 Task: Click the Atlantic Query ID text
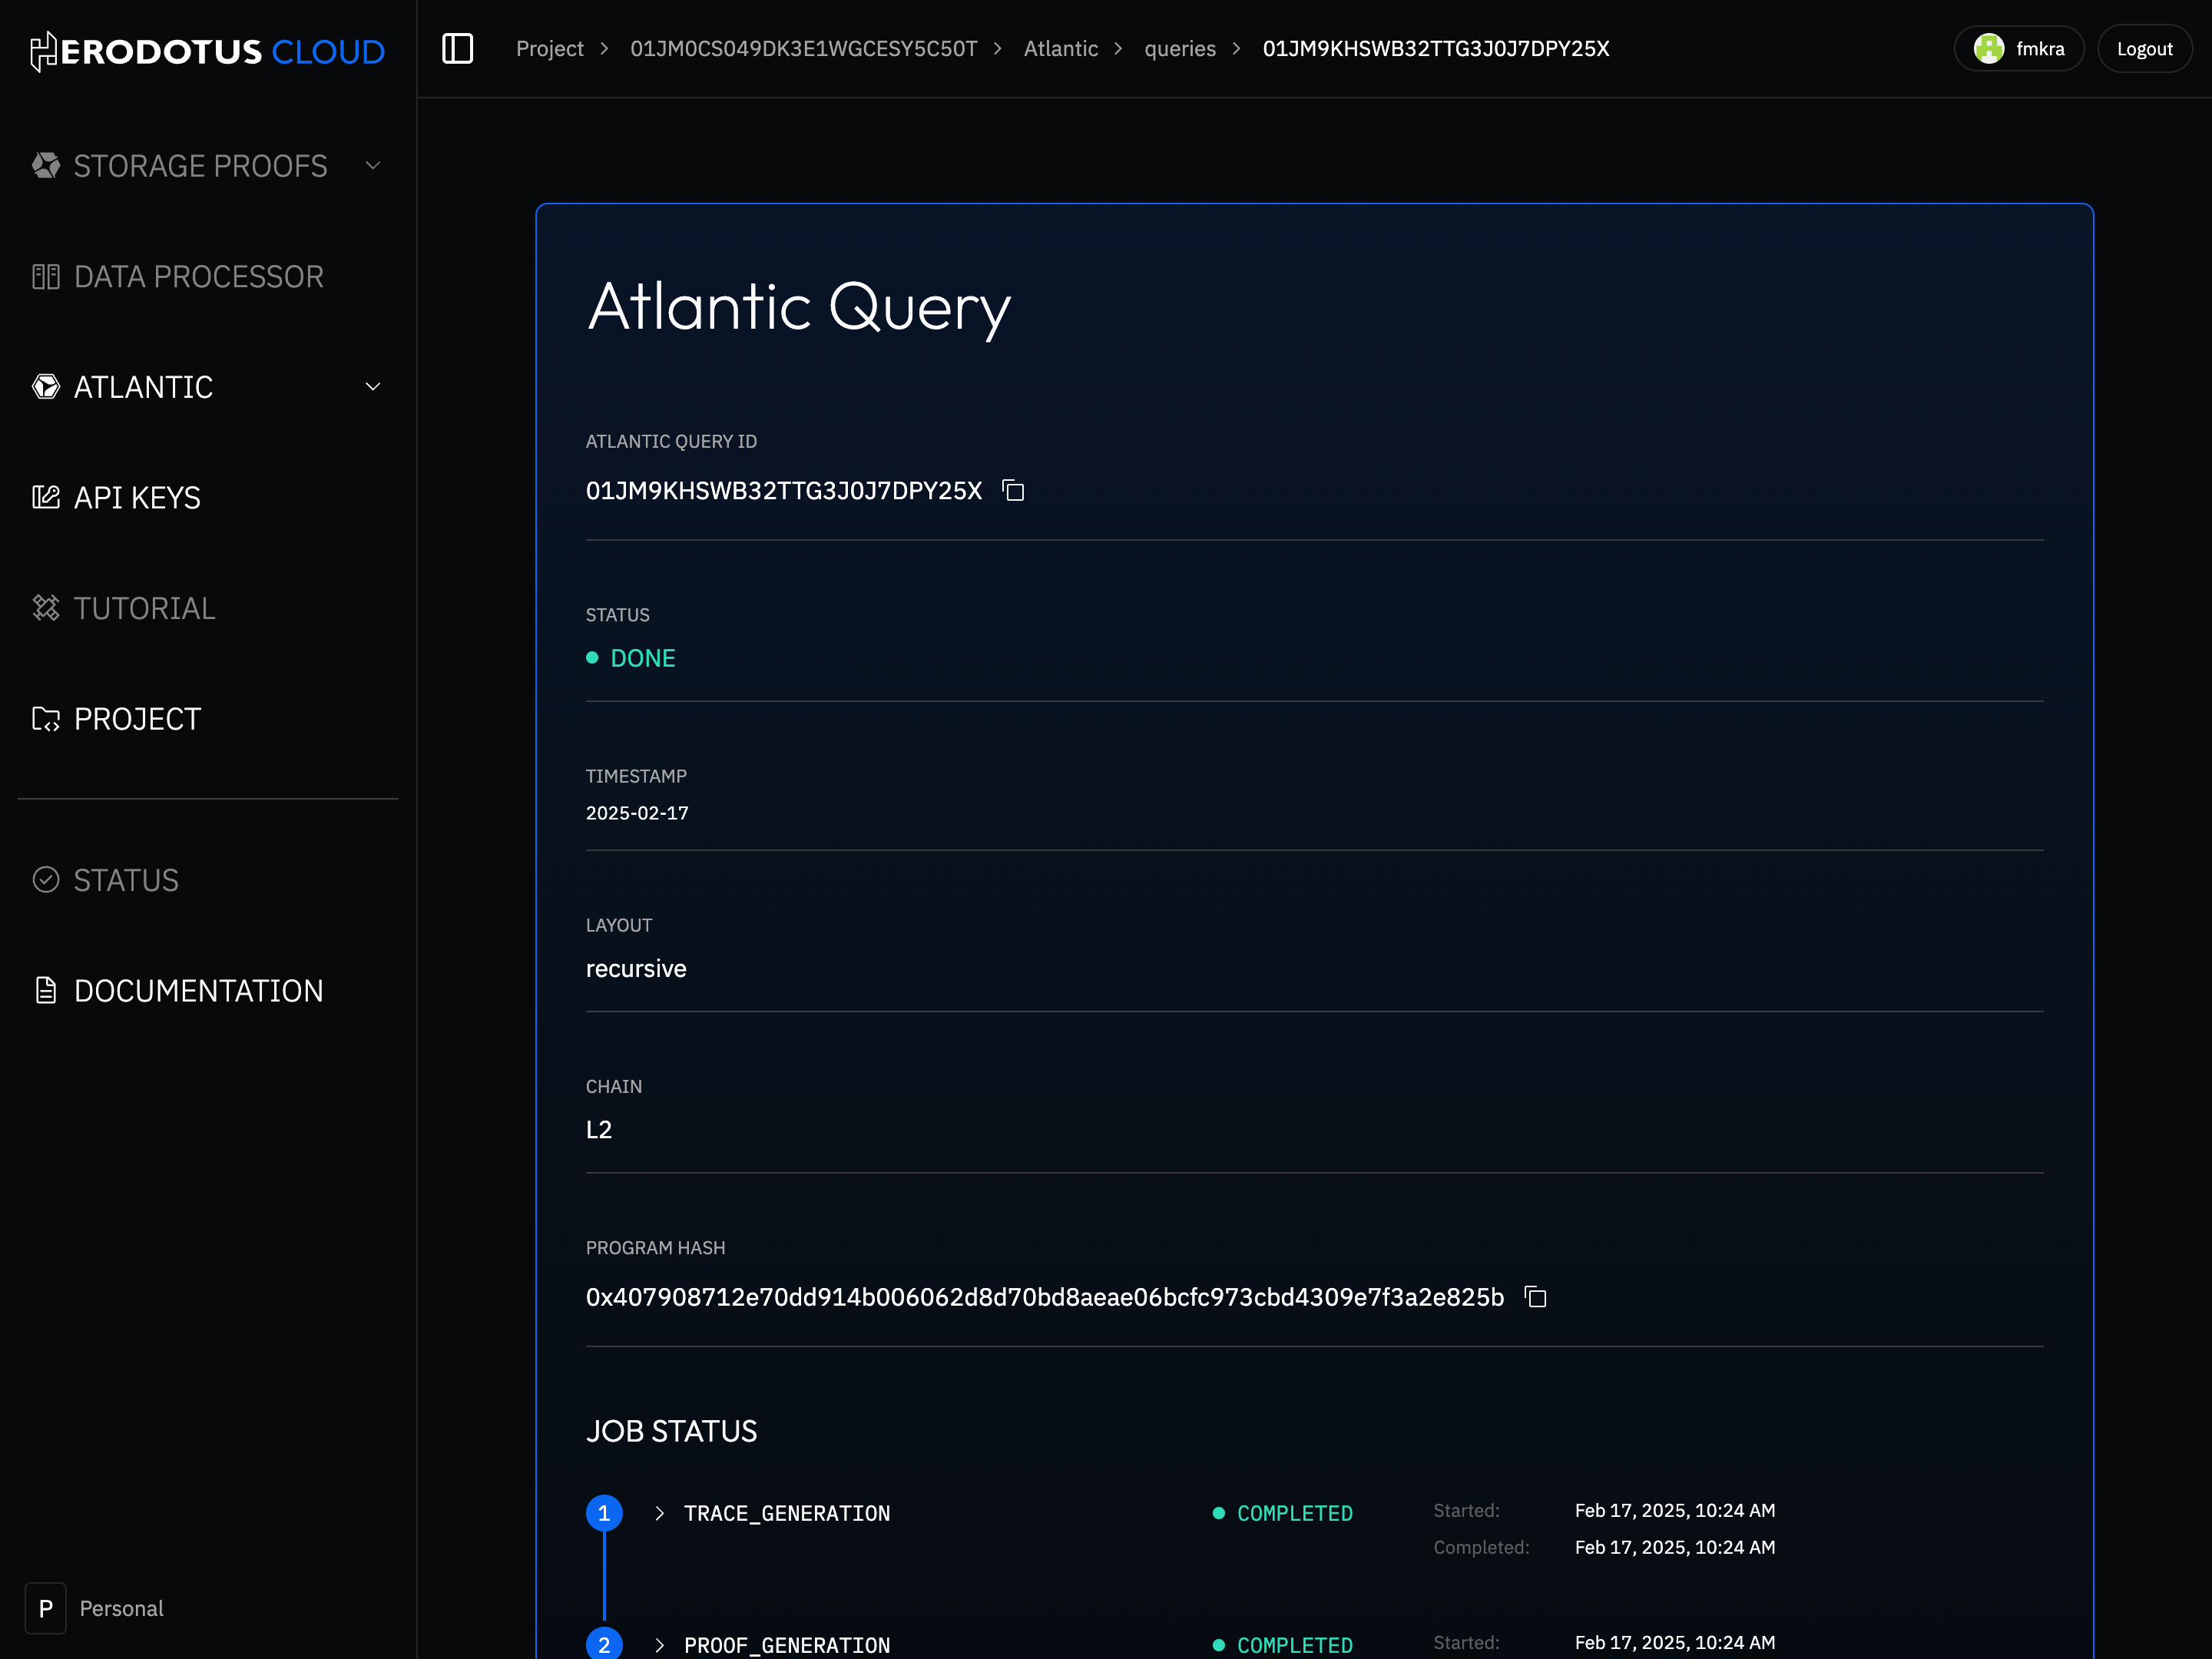[x=784, y=491]
